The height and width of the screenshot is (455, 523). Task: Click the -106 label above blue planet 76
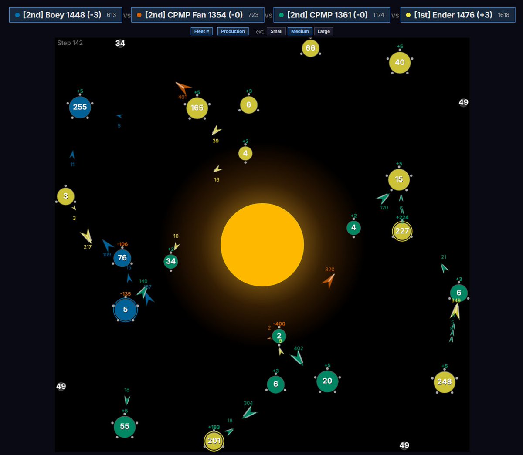click(x=122, y=244)
